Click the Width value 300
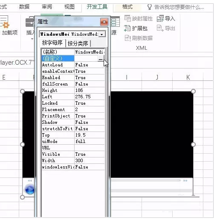Screen dimensions: 214x220 click(90, 160)
